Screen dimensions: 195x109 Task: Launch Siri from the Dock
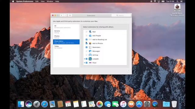coord(29,104)
